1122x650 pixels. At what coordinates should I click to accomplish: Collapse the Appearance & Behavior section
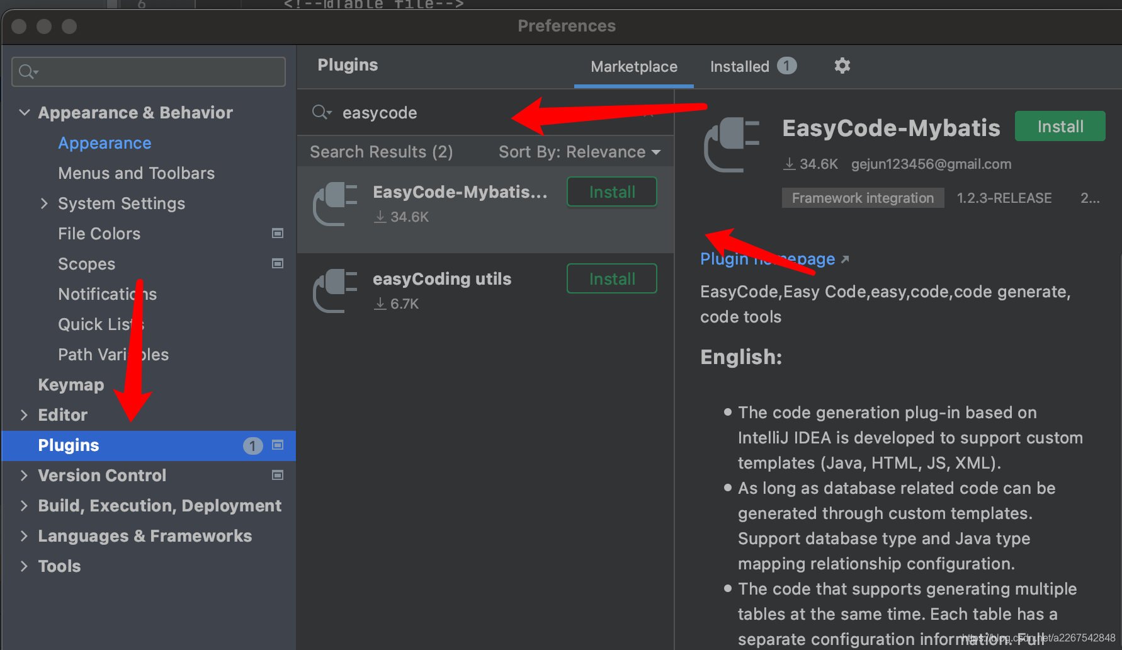coord(24,112)
